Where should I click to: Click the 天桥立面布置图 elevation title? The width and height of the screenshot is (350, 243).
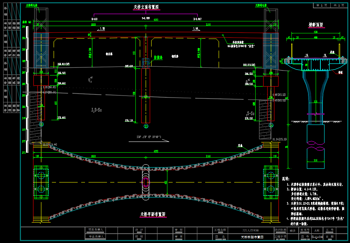click(147, 7)
